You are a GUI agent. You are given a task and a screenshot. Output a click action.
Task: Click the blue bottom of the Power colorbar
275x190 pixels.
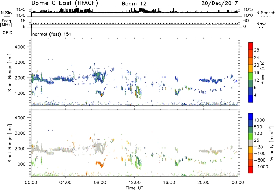click(251, 98)
